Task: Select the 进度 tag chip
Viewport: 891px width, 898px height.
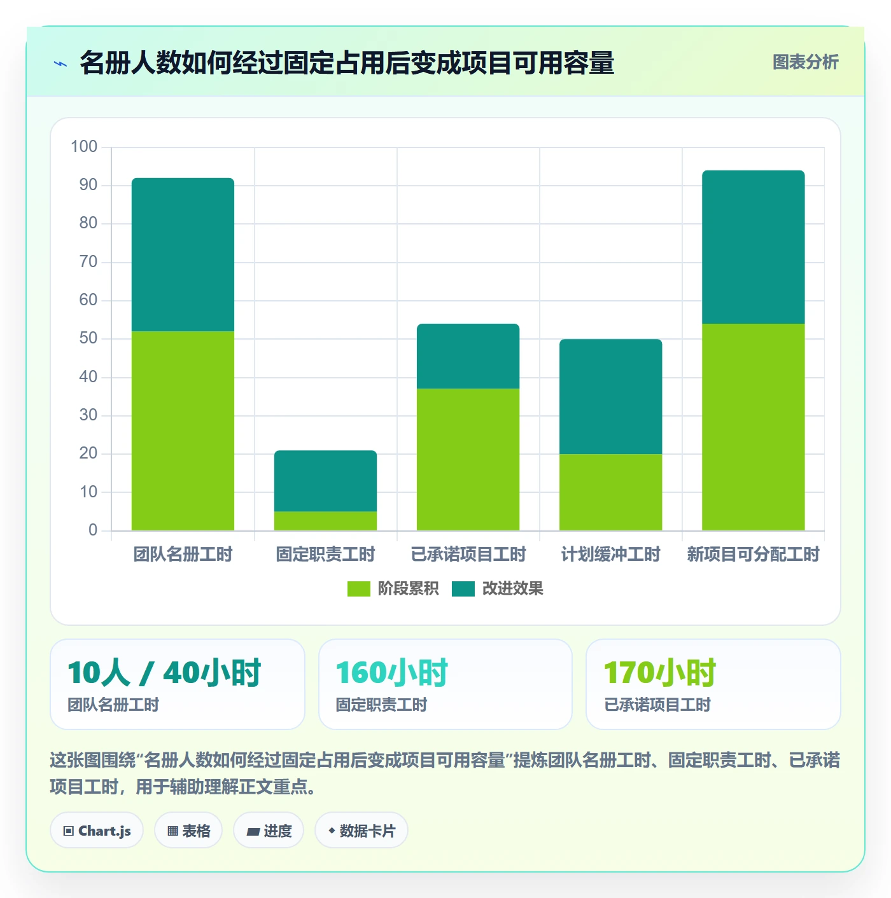Action: (269, 831)
